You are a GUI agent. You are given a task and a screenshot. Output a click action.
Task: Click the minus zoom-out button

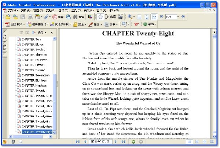pyautogui.click(x=162, y=17)
